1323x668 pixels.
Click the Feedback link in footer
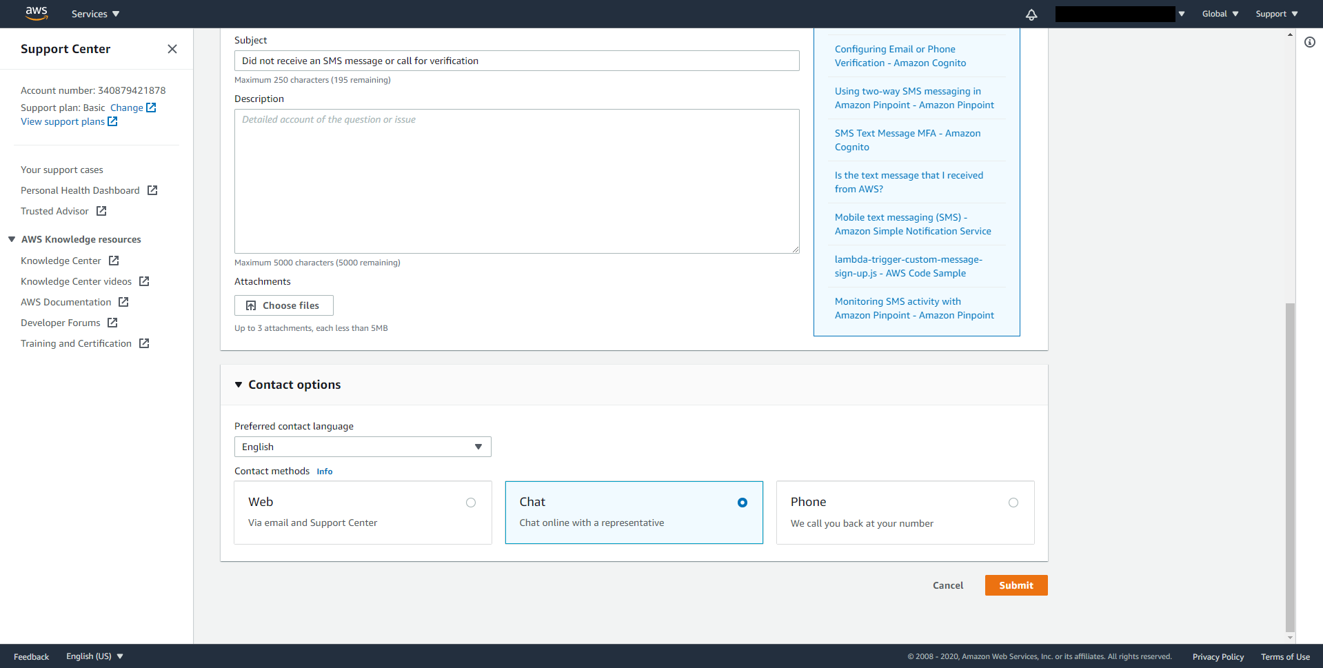(x=31, y=656)
